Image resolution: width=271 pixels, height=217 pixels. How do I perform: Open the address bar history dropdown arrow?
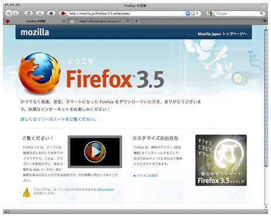pyautogui.click(x=197, y=13)
